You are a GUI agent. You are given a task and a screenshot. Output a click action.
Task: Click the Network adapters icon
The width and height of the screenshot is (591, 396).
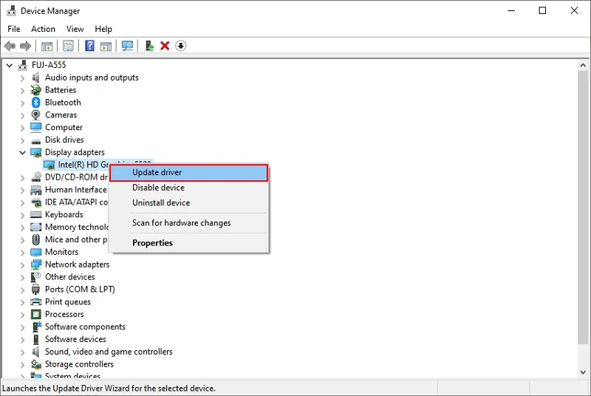(x=35, y=264)
